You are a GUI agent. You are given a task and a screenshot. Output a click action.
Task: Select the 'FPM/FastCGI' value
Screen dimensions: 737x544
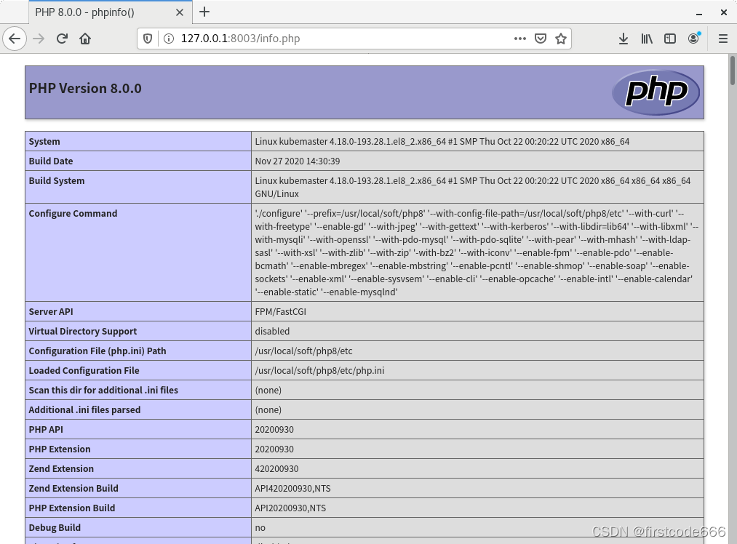coord(281,311)
